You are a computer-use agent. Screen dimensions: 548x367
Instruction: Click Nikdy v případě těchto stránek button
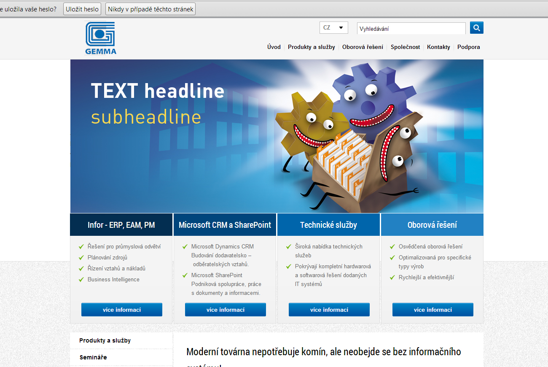pyautogui.click(x=150, y=9)
